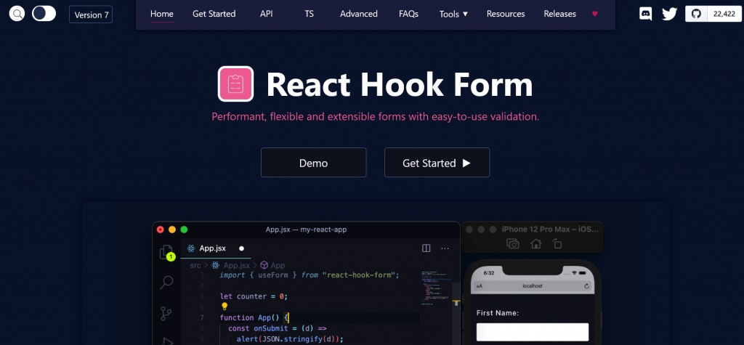The image size is (744, 345).
Task: Open the Releases nav link
Action: tap(560, 14)
